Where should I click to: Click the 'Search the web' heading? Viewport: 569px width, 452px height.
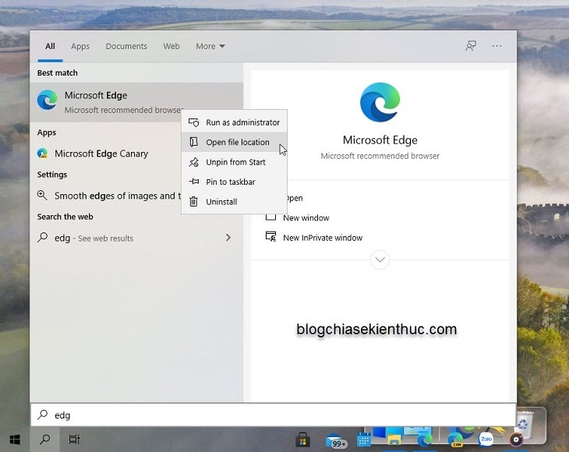point(65,217)
